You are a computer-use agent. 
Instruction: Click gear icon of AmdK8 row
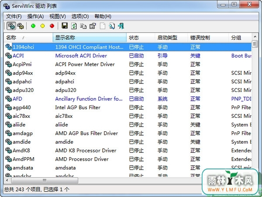[x=8, y=150]
